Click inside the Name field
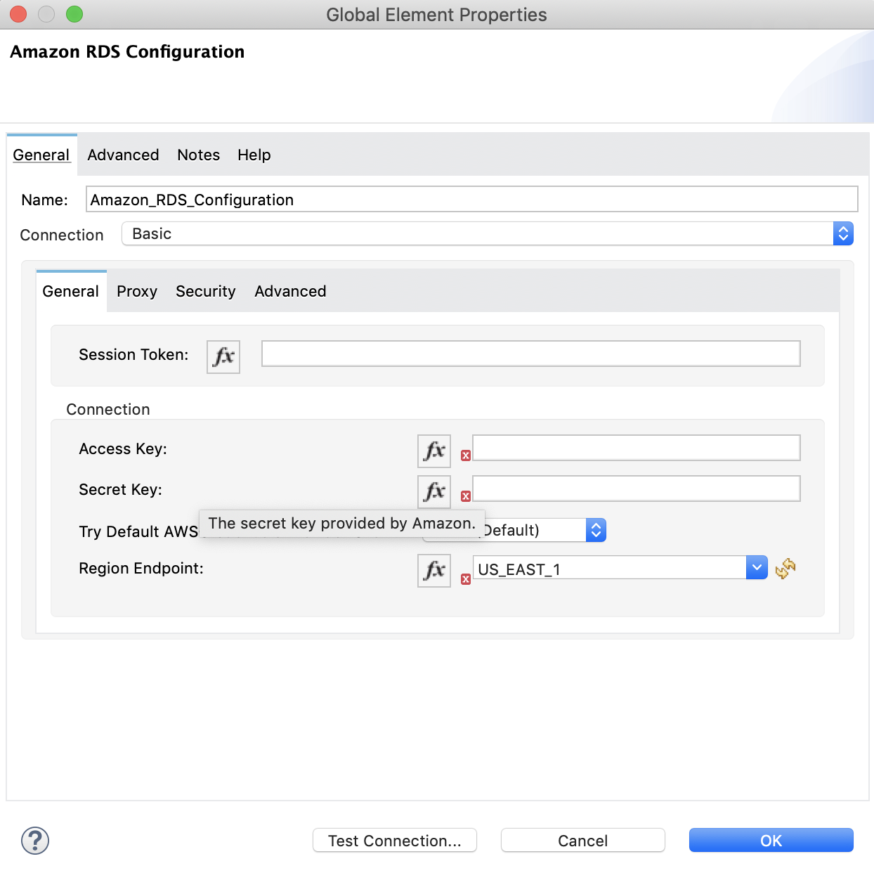The height and width of the screenshot is (873, 874). [x=471, y=199]
